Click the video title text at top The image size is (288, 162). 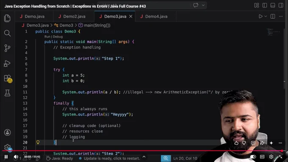75,6
